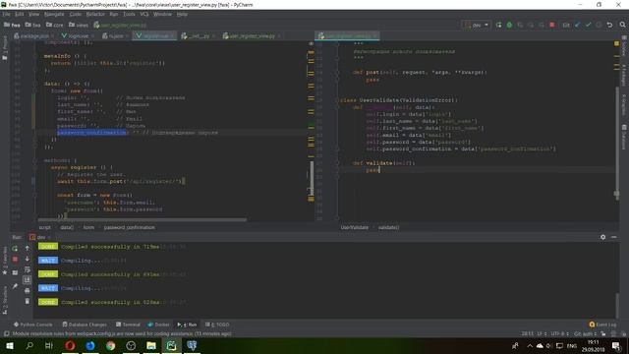629x354 pixels.
Task: Click the 'core' breadcrumb folder
Action: [x=55, y=25]
